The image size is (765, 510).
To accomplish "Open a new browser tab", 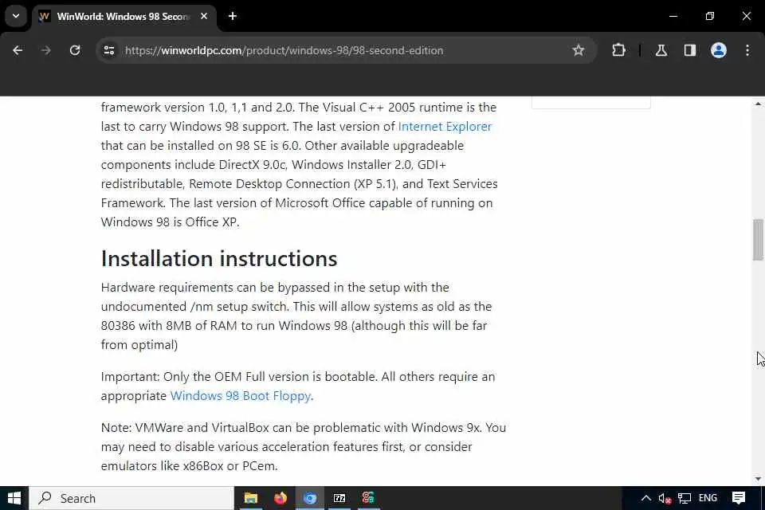I will (x=233, y=16).
